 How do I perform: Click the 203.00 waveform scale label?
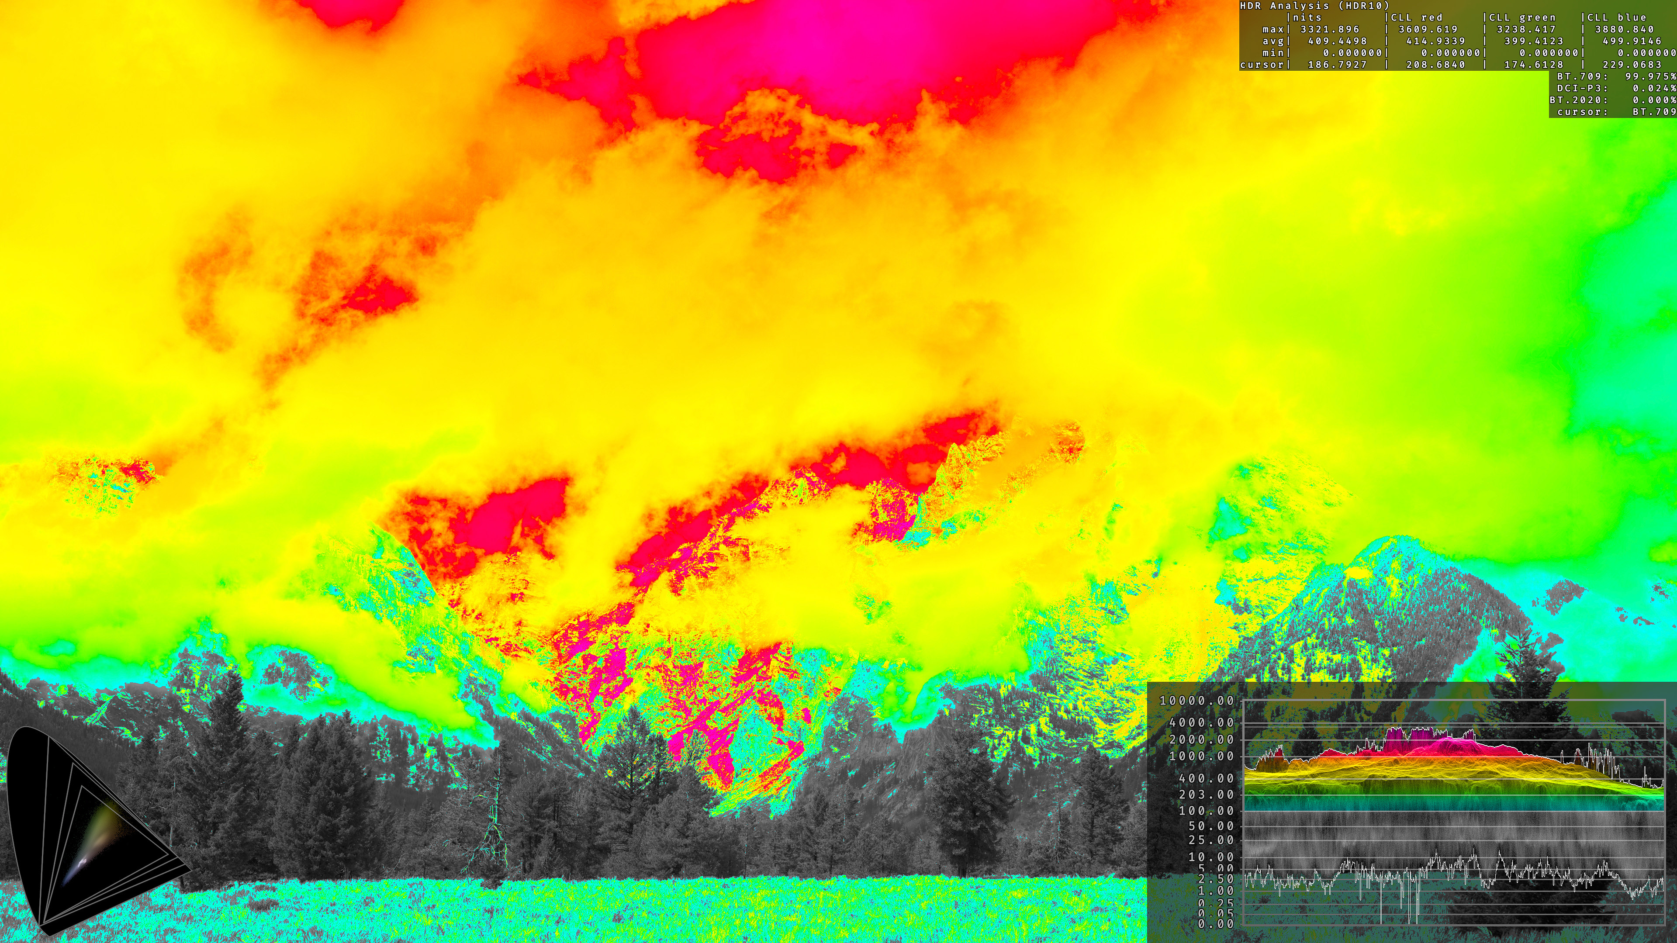tap(1206, 794)
